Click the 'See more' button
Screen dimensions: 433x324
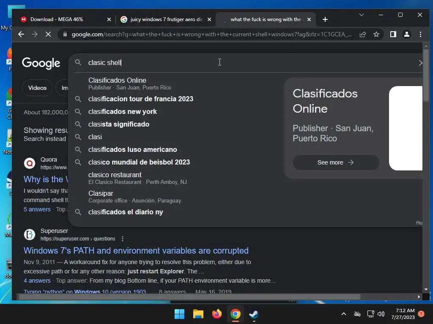point(335,162)
